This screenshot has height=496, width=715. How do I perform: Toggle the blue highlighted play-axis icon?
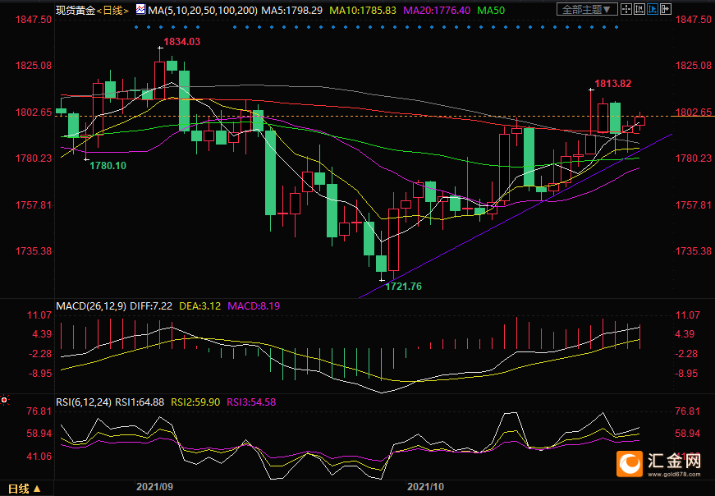click(x=653, y=9)
